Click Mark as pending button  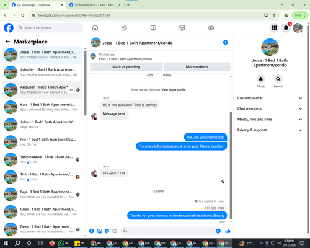tap(126, 67)
